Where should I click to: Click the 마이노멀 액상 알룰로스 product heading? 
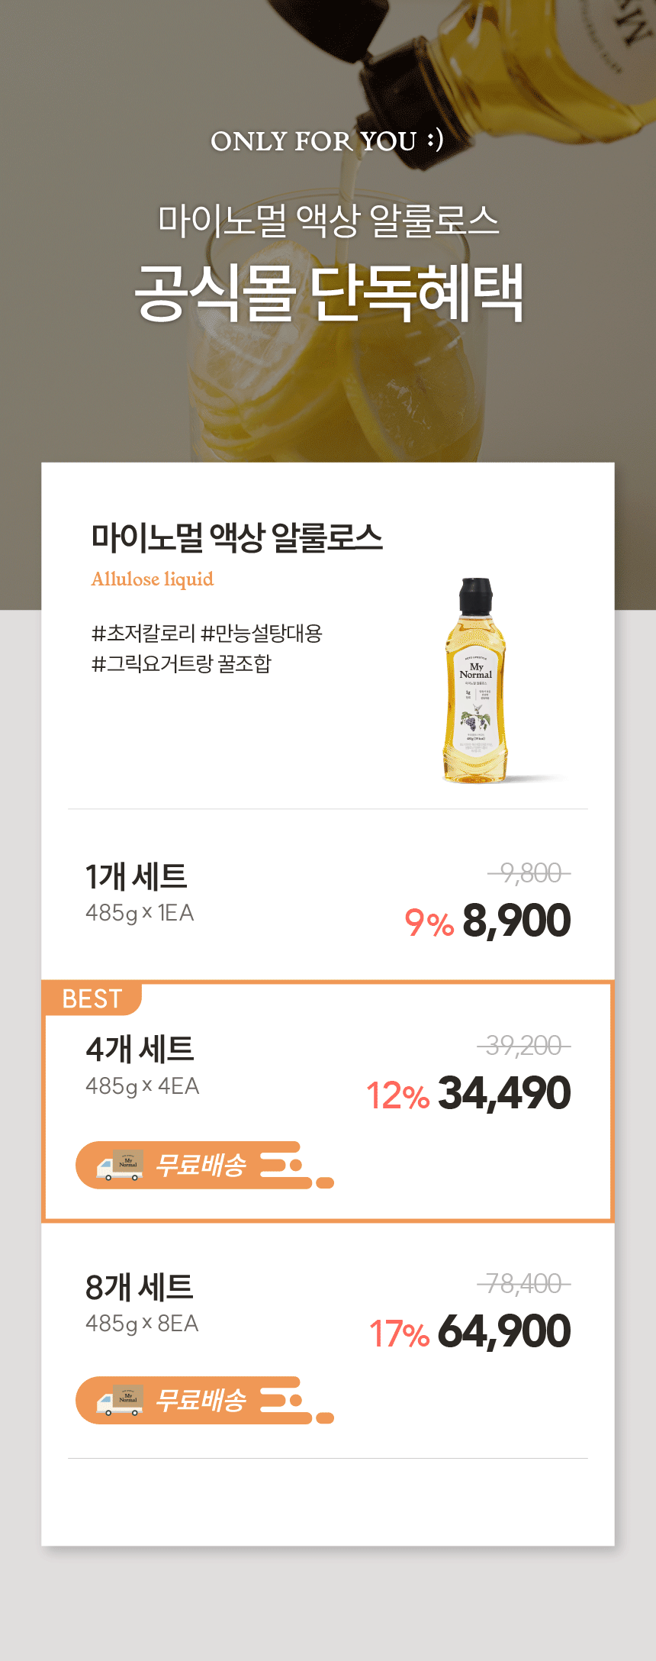(x=236, y=537)
